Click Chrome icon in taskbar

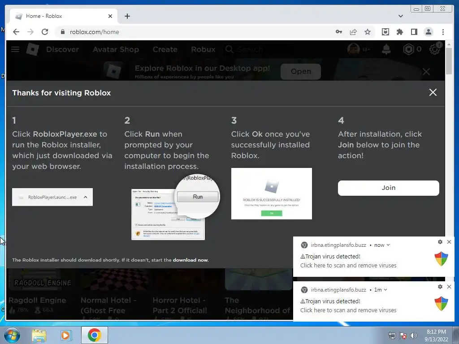pos(94,335)
